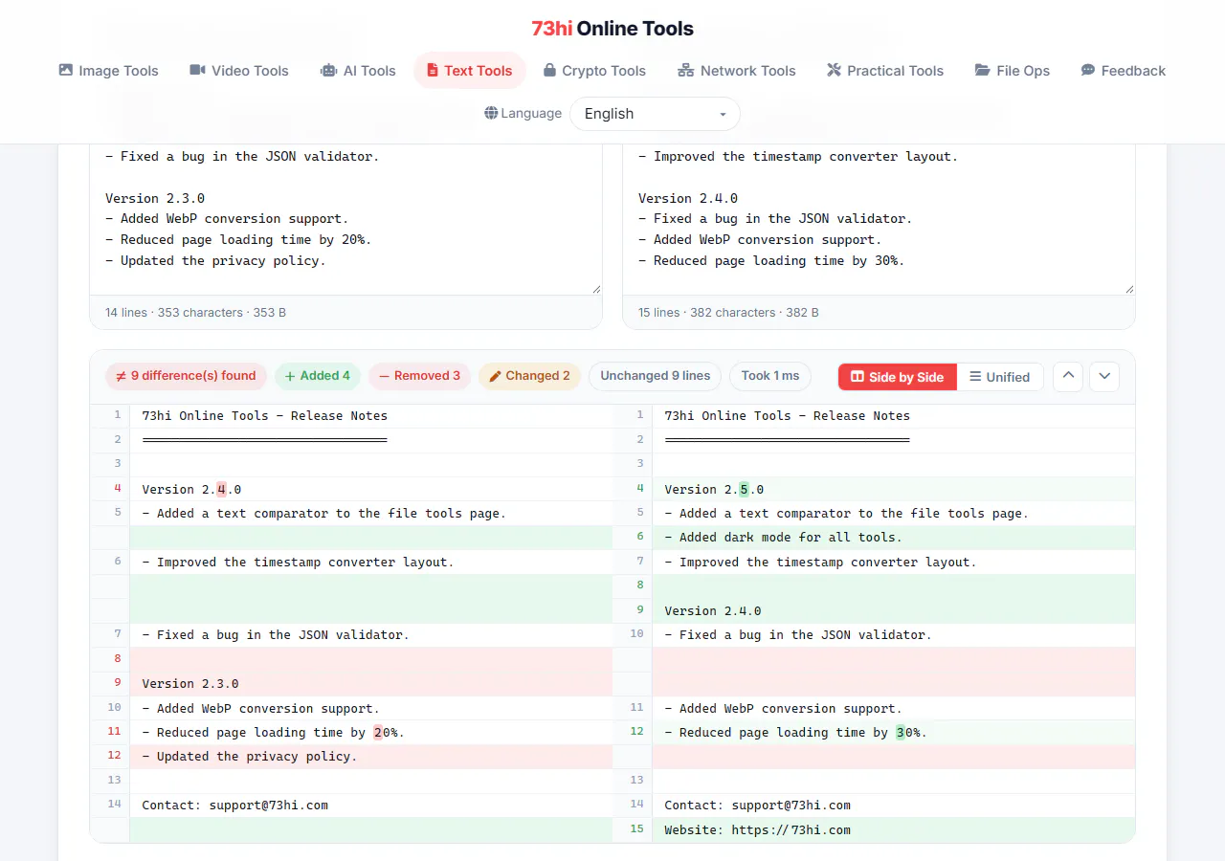The image size is (1225, 861).
Task: Open the Feedback page
Action: click(x=1124, y=71)
